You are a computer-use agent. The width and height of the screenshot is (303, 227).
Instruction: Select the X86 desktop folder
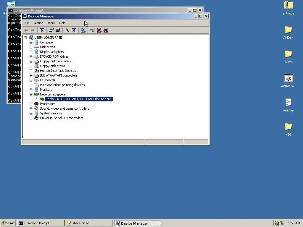pyautogui.click(x=288, y=127)
